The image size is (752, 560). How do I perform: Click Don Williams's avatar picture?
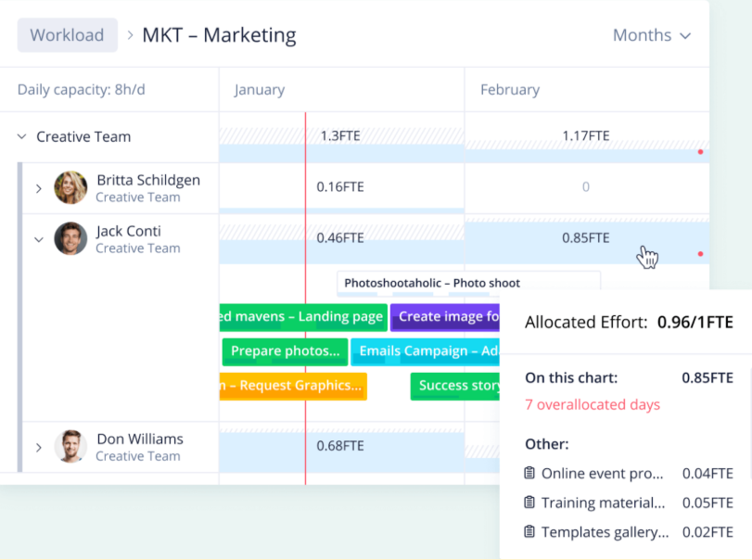(x=70, y=446)
